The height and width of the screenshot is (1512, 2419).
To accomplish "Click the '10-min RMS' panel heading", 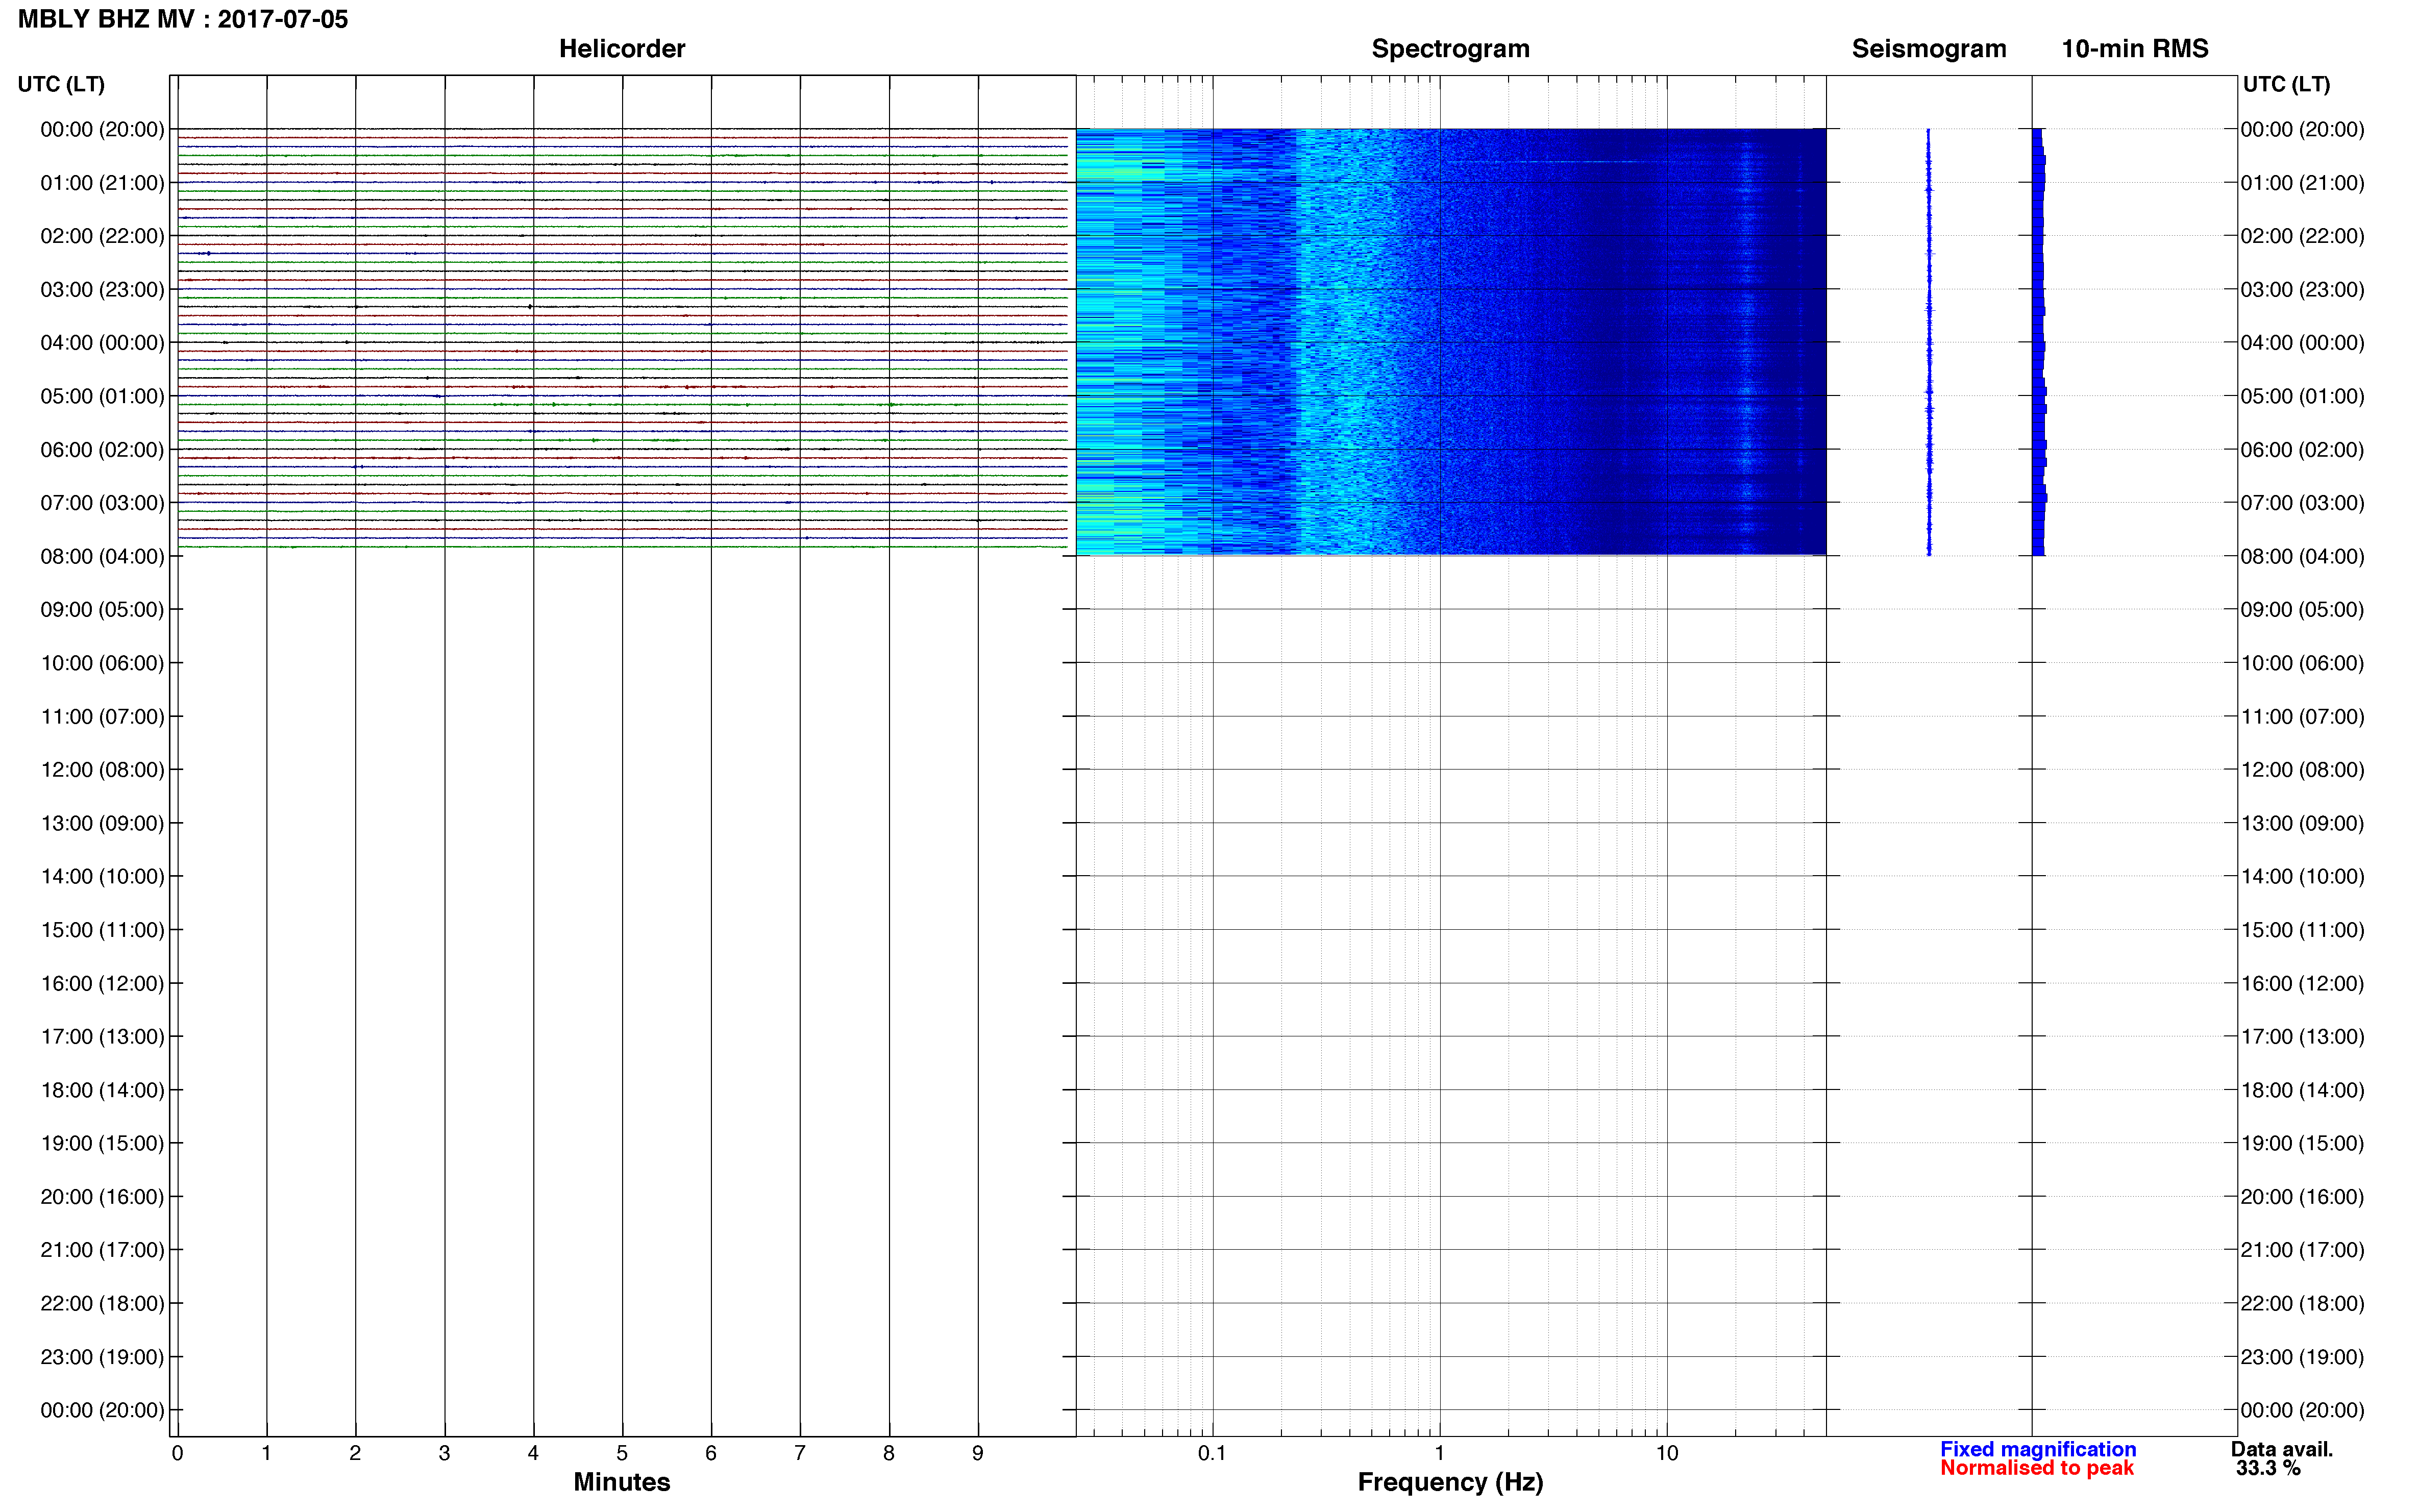I will coord(2135,49).
